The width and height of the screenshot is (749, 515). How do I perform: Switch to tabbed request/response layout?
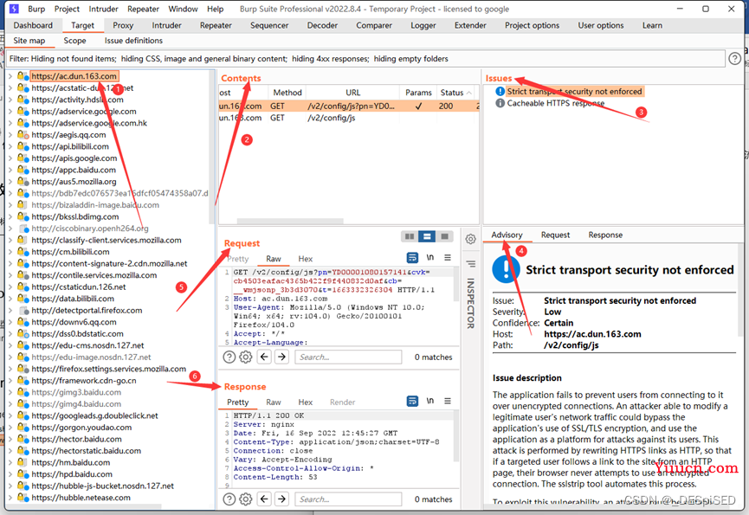(444, 236)
